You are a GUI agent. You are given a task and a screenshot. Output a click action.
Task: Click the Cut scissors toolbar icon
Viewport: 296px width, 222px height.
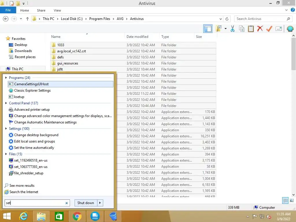(x=232, y=29)
